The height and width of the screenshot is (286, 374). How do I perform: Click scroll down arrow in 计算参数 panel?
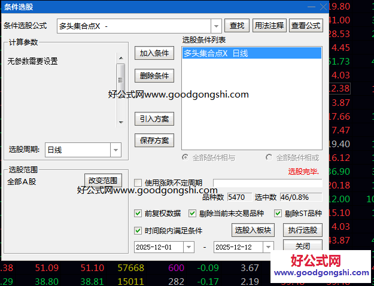pyautogui.click(x=121, y=123)
